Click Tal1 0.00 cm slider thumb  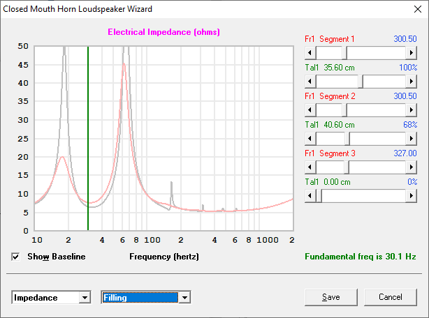[319, 196]
